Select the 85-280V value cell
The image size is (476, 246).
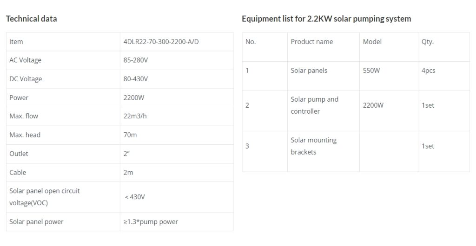(x=177, y=60)
